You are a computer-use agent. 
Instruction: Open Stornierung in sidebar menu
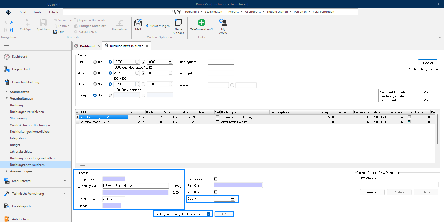[18, 118]
